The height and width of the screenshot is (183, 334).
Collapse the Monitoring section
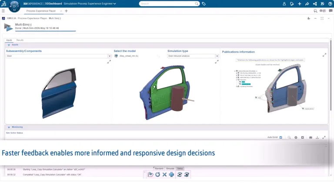coord(9,127)
